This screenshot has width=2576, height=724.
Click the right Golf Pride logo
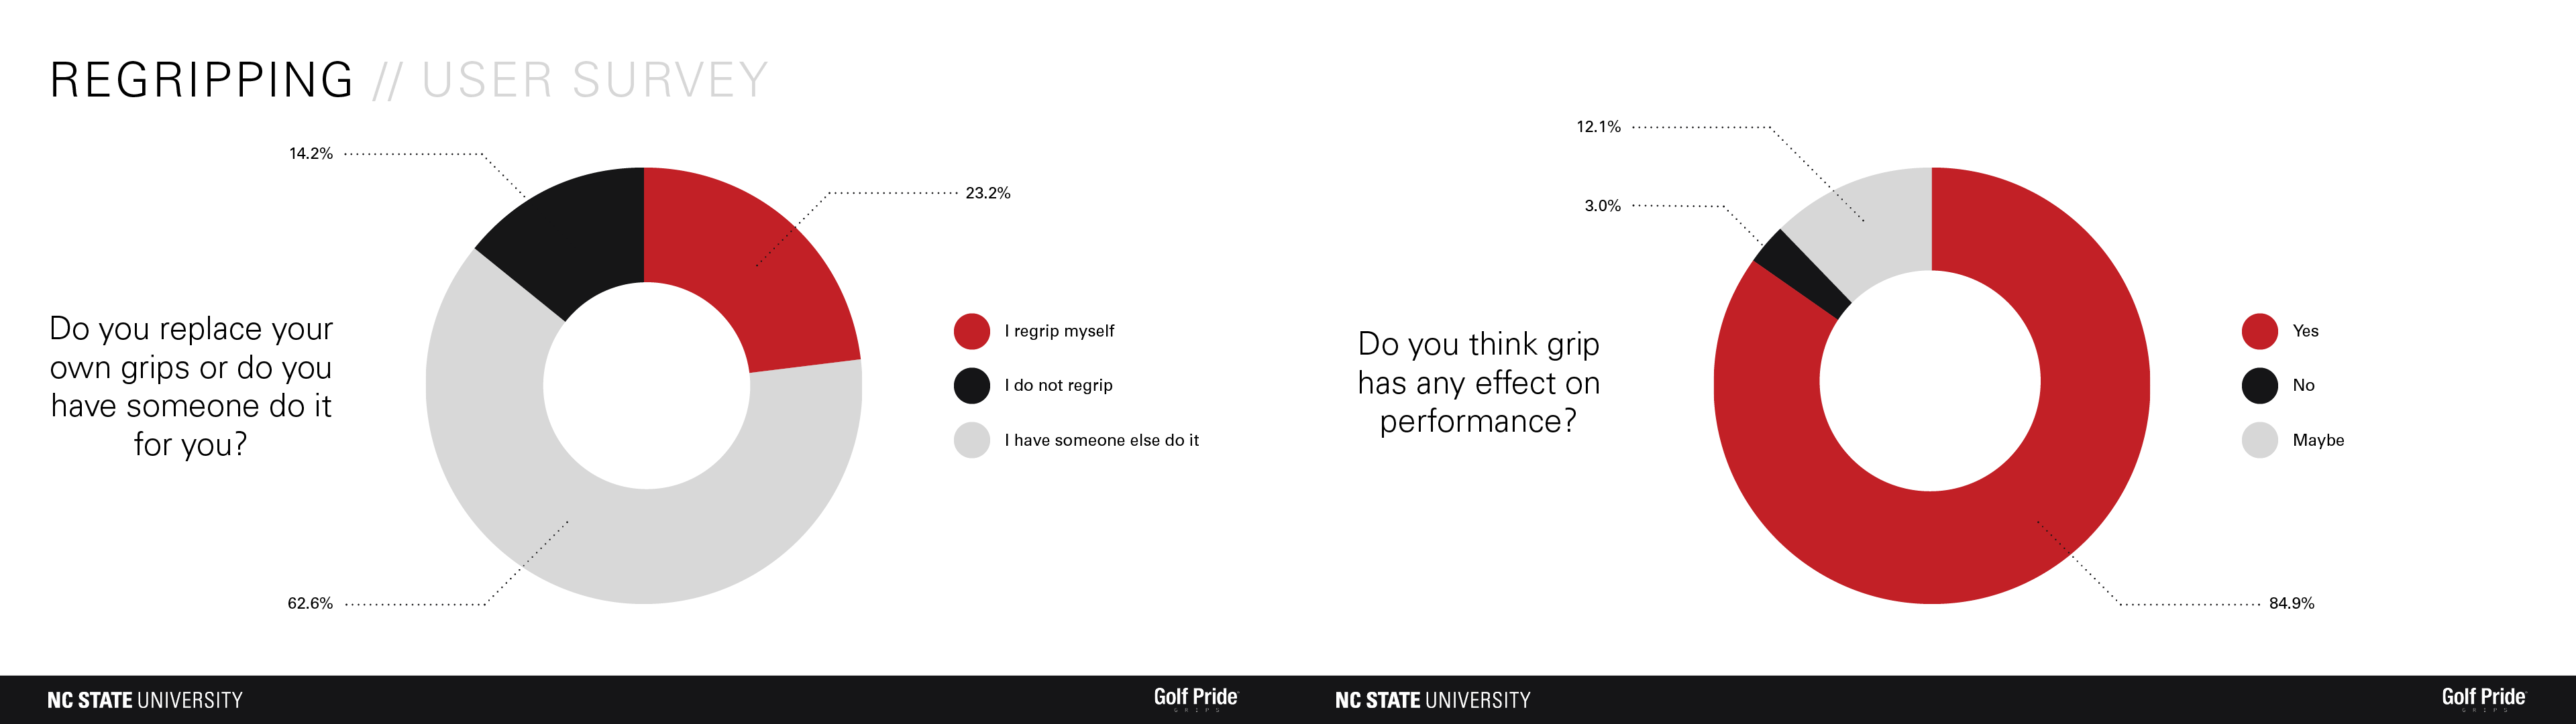click(x=2483, y=698)
